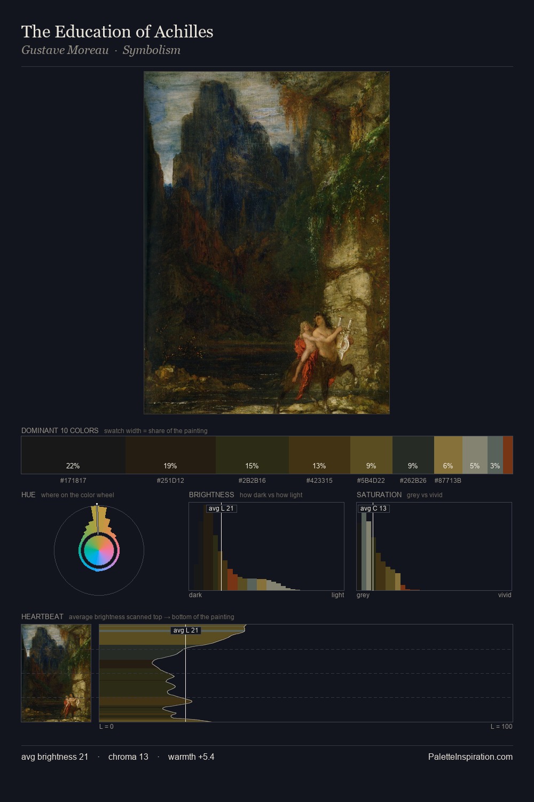The height and width of the screenshot is (802, 534).
Task: Click the avg L 21 label in Brightness
Action: [x=221, y=508]
